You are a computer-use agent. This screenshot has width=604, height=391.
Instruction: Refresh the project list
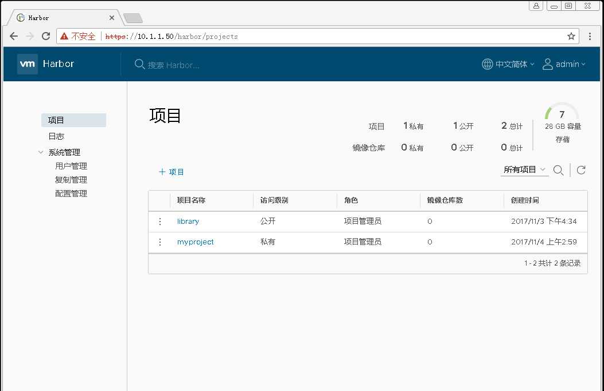[x=581, y=170]
